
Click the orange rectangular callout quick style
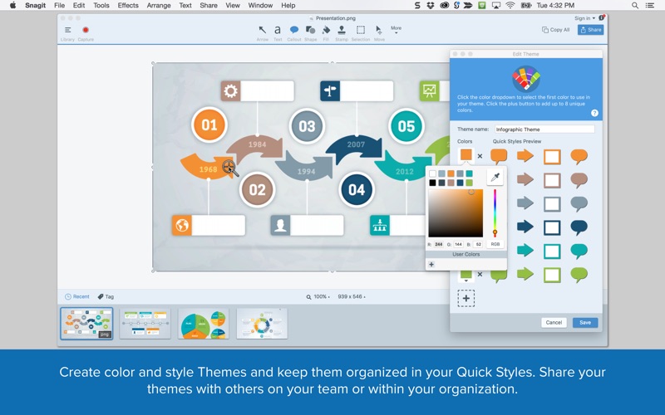pyautogui.click(x=499, y=156)
